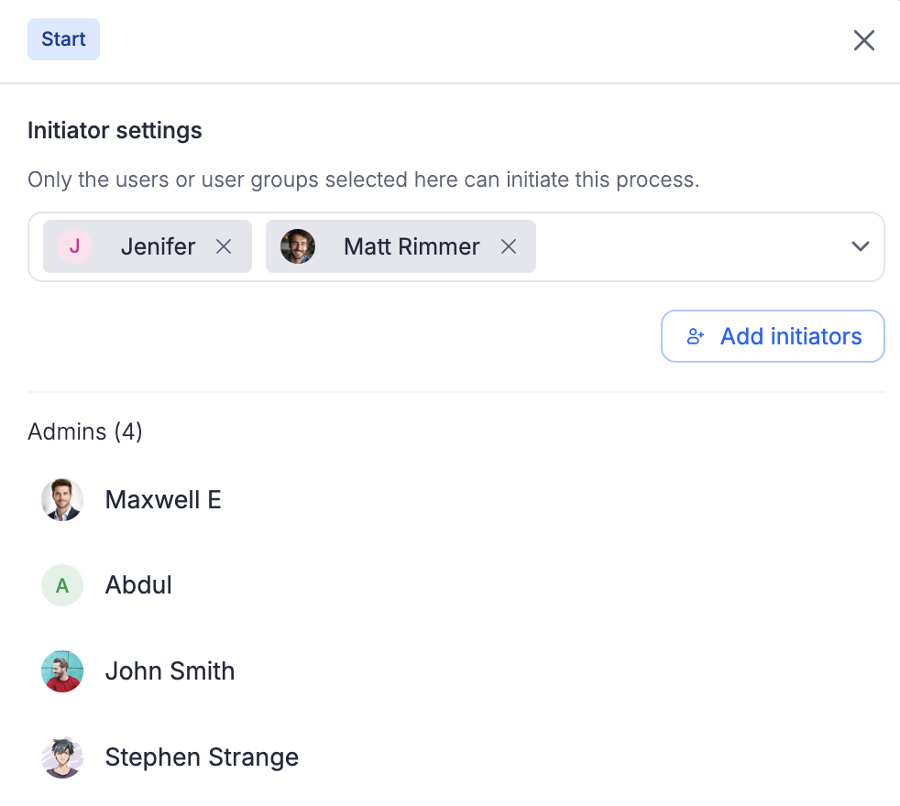
Task: Close the initiator settings panel
Action: click(x=863, y=40)
